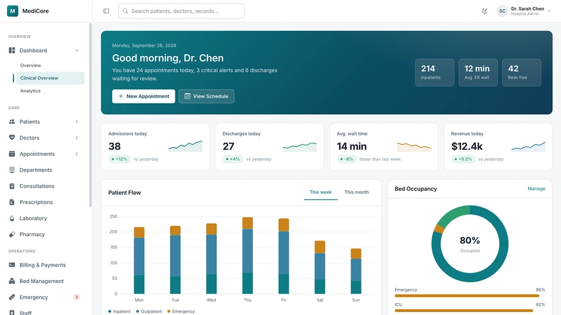561x315 pixels.
Task: Click the Emergency badge showing 3
Action: (76, 297)
